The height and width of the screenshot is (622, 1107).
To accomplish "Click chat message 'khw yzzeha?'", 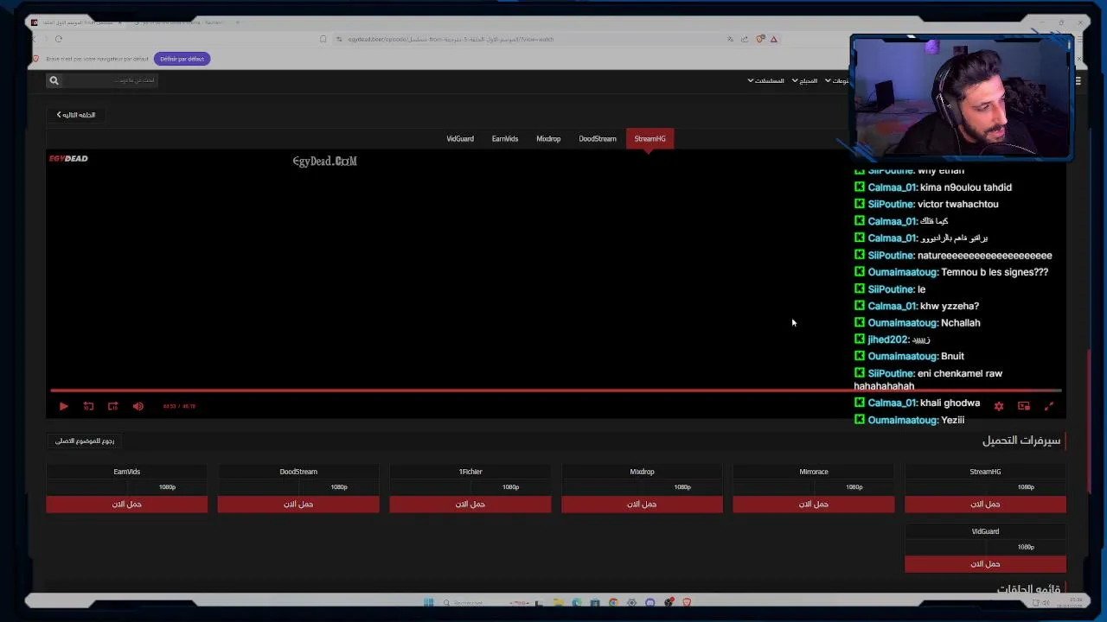I will tap(950, 306).
